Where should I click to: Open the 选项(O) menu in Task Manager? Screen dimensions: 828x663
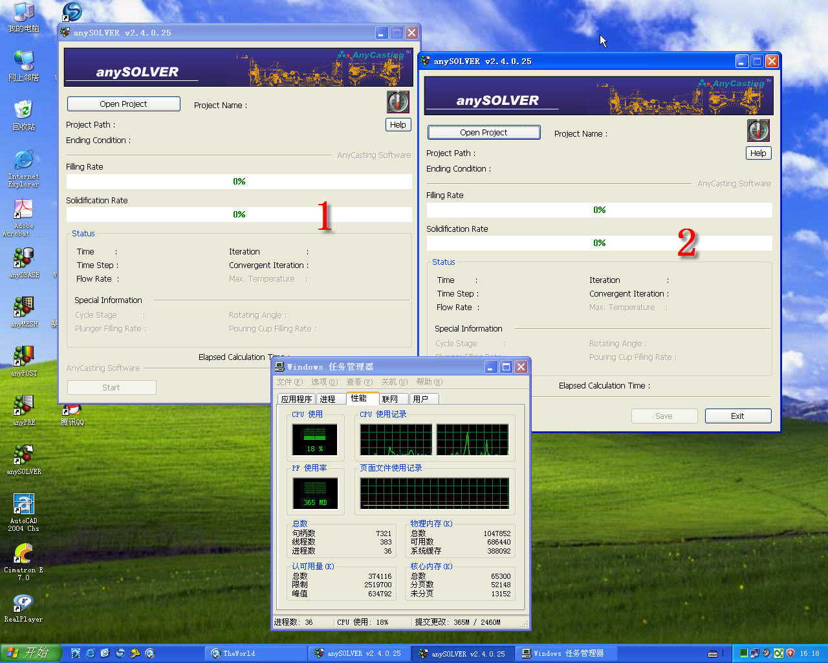324,382
